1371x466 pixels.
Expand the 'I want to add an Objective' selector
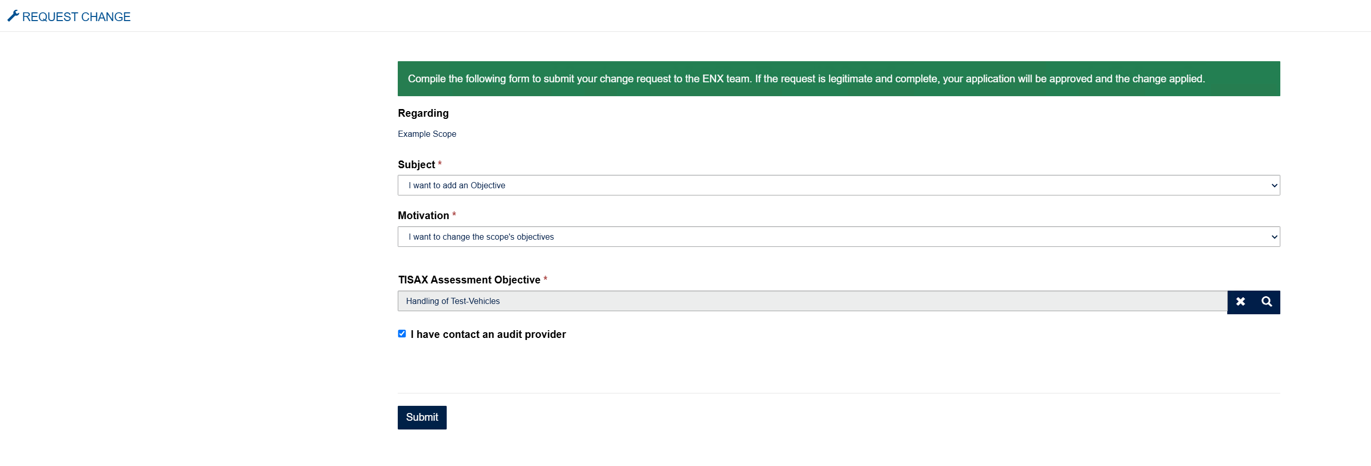(x=838, y=185)
